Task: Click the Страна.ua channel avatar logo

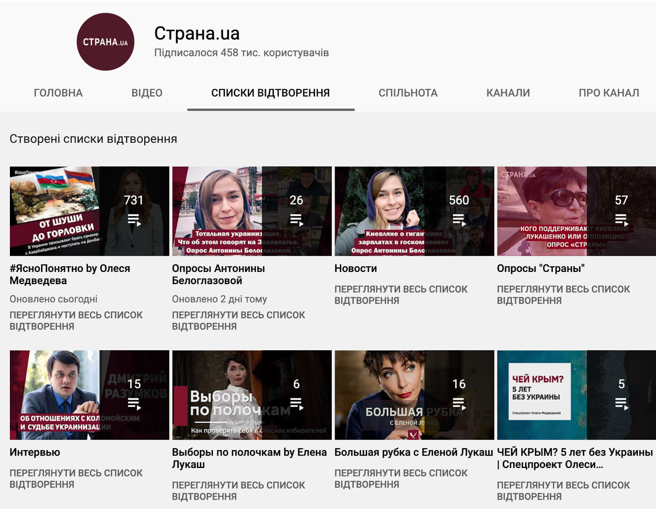Action: [105, 42]
